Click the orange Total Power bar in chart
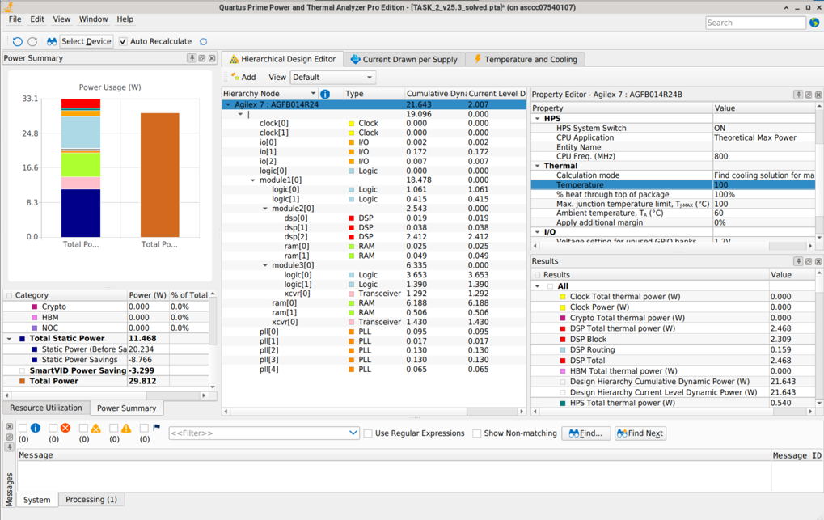 [x=159, y=174]
